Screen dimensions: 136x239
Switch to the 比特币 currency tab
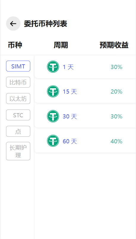tap(18, 82)
